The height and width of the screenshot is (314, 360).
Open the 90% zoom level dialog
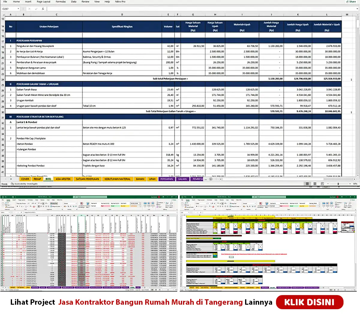[355, 184]
